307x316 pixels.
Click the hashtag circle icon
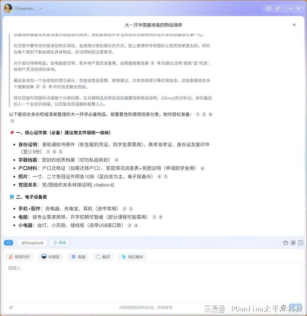293,243
